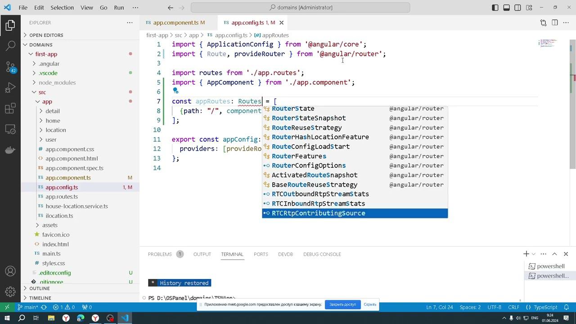Viewport: 576px width, 324px height.
Task: Close the app.config.ts tab
Action: (282, 22)
